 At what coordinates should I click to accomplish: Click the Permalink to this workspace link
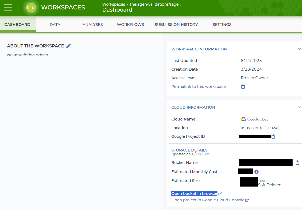(199, 87)
